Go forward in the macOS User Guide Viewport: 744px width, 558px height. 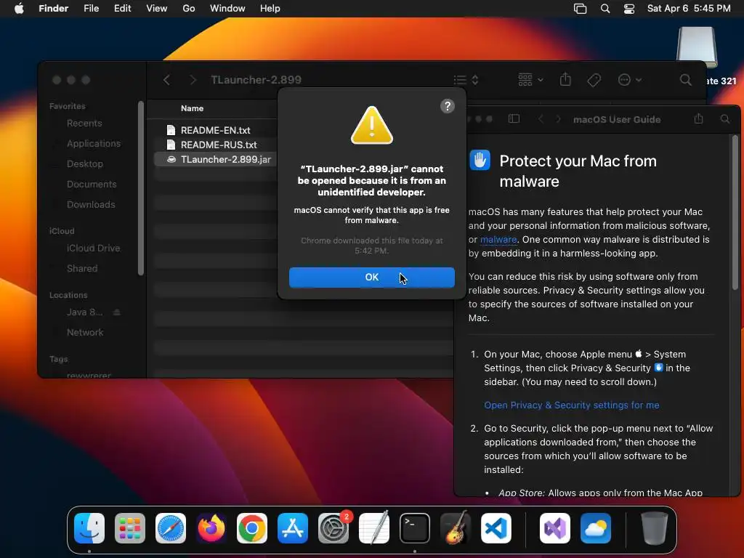(559, 119)
